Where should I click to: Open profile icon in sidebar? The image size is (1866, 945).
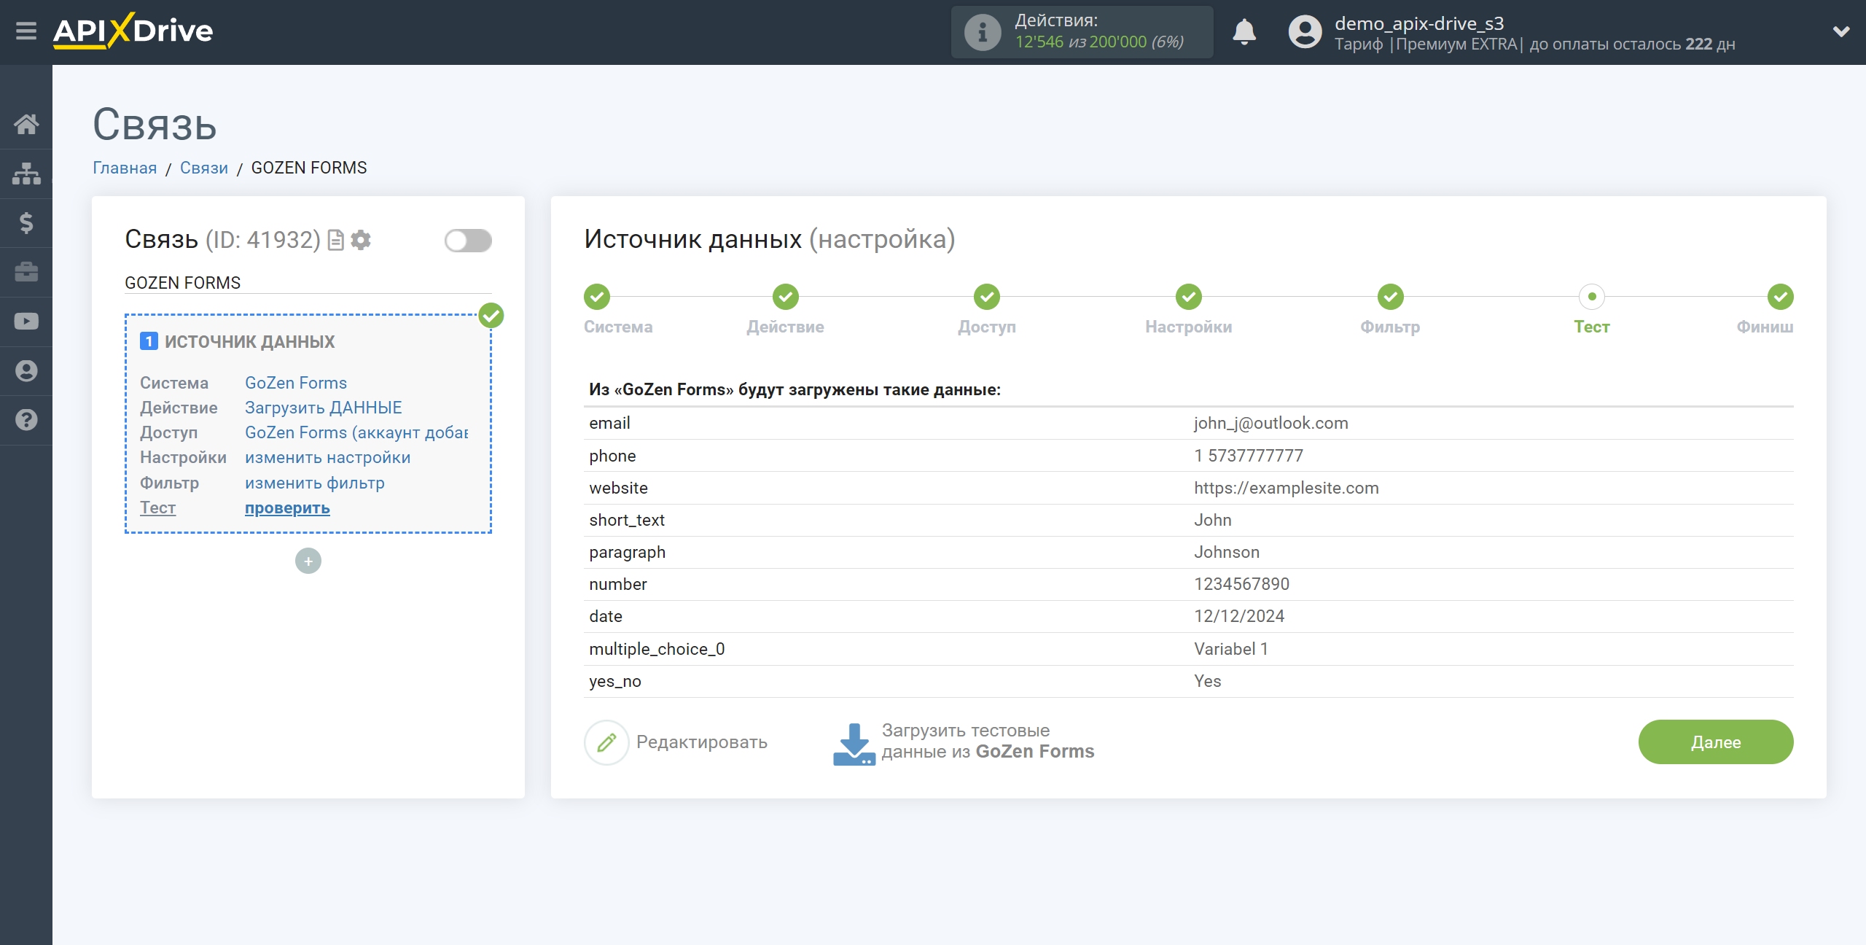point(26,371)
